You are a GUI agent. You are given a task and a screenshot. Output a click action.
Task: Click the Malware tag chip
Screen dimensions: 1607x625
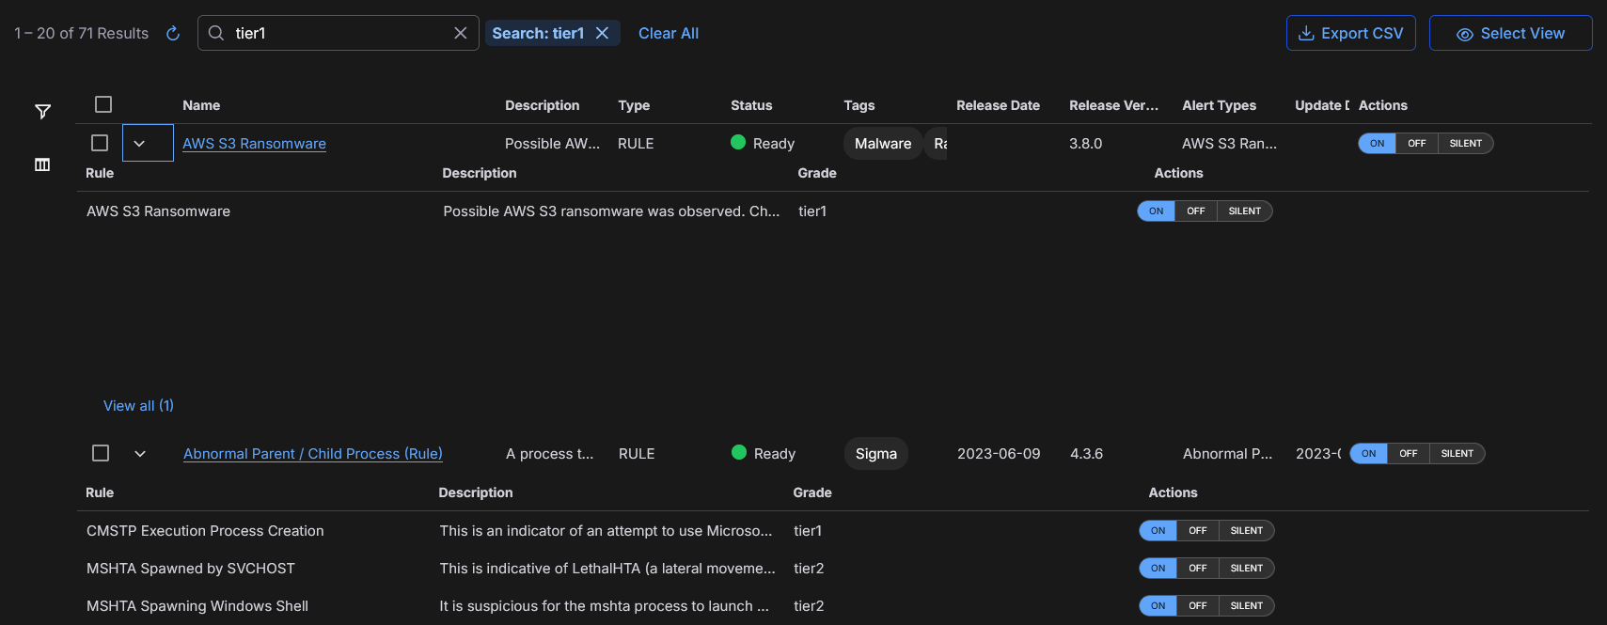(x=883, y=144)
